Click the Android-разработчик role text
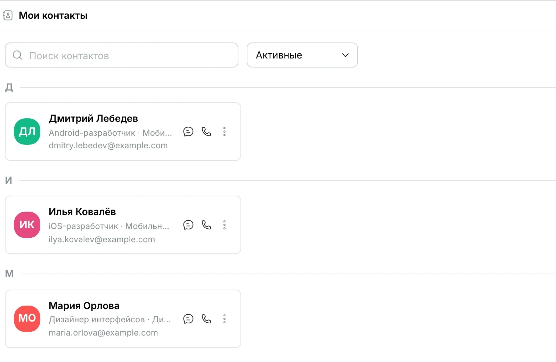The image size is (556, 362). click(x=92, y=133)
